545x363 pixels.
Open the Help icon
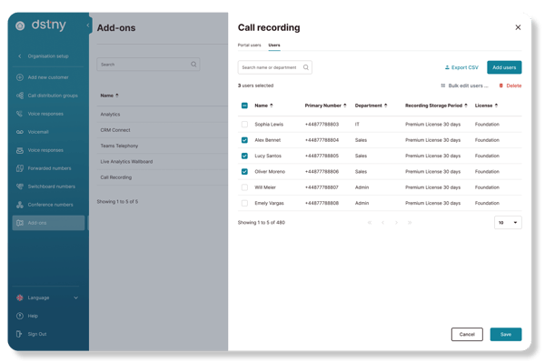[x=20, y=316]
